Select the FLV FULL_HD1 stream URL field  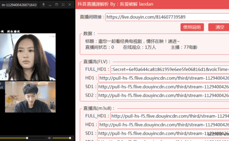coord(170,69)
